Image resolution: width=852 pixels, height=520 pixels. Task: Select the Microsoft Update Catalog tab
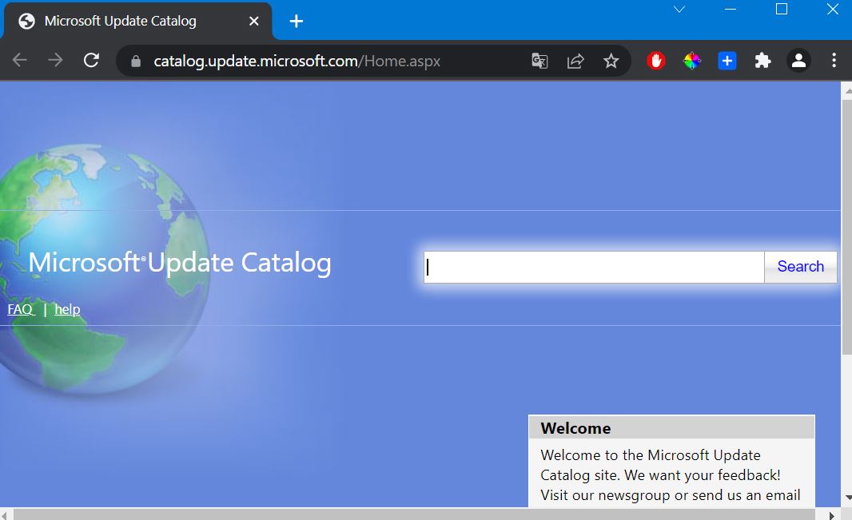[x=138, y=22]
